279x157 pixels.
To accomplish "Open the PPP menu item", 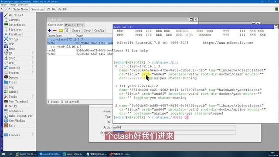I will click(11, 44).
